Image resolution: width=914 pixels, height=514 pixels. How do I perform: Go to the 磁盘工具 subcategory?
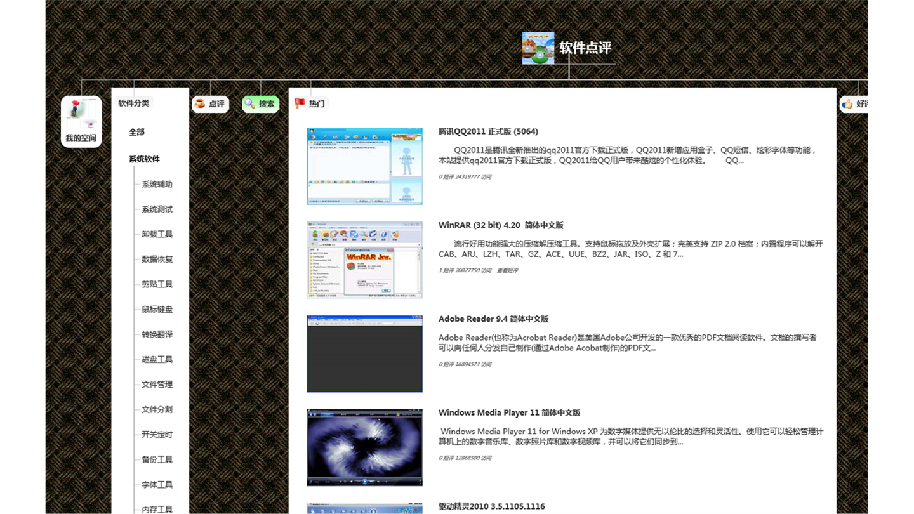157,359
